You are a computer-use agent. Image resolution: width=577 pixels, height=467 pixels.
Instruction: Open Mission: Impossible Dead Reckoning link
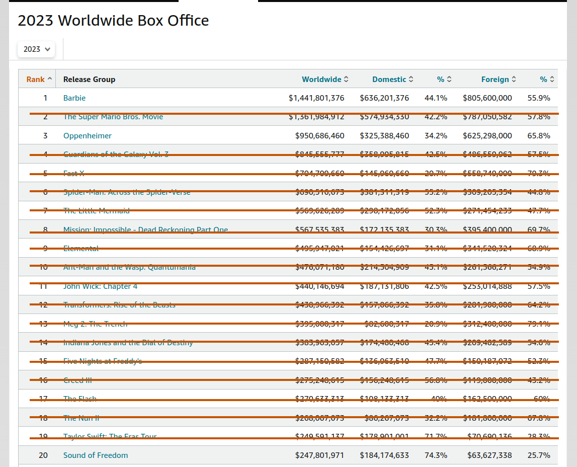tap(145, 229)
